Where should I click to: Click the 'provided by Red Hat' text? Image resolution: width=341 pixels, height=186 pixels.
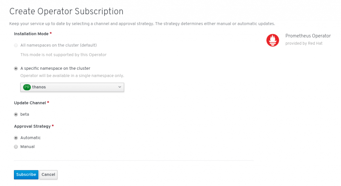tap(304, 44)
